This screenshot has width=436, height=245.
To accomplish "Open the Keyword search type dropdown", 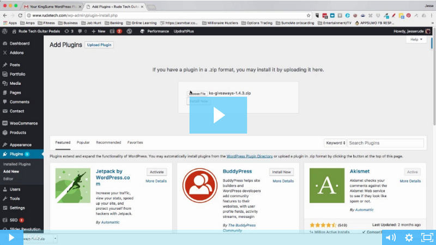I will coord(335,143).
